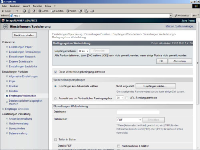Select Auswahl aus der Vertraulichen Faxeingangsbox radio

pos(56,99)
